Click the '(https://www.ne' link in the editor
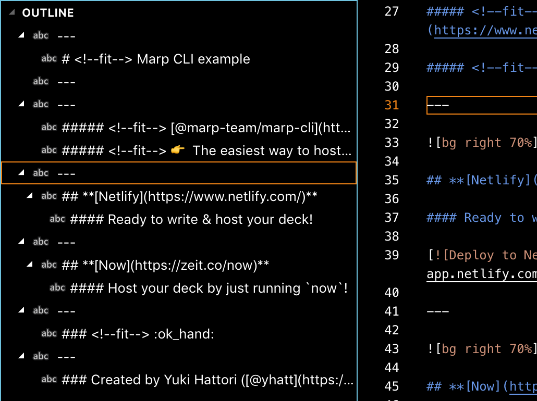Viewport: 537px width, 401px height. click(x=482, y=30)
